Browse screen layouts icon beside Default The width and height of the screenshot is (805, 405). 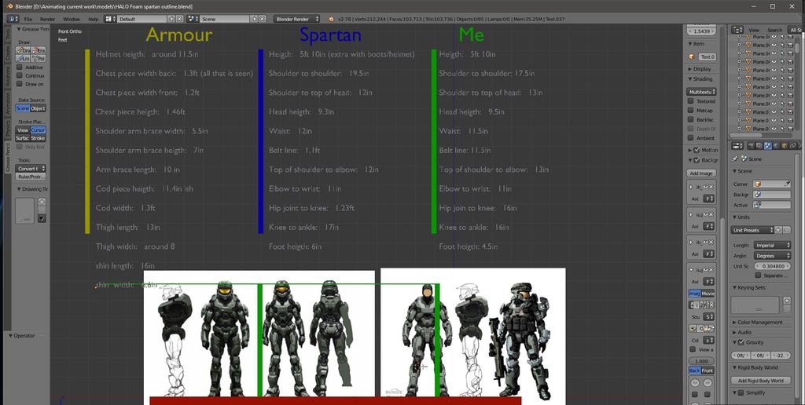[x=110, y=19]
